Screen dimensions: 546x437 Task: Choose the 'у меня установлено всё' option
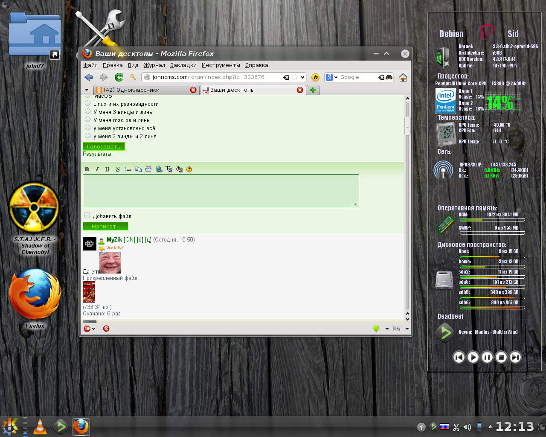click(88, 128)
